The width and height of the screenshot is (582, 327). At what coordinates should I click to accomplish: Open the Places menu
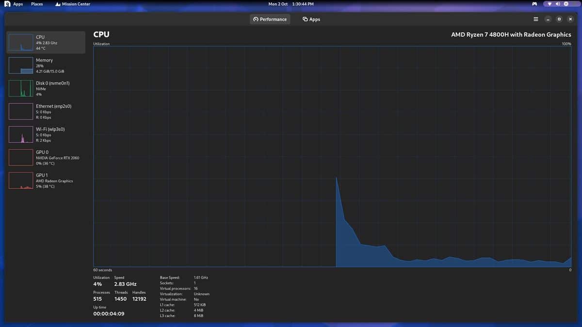[x=37, y=4]
